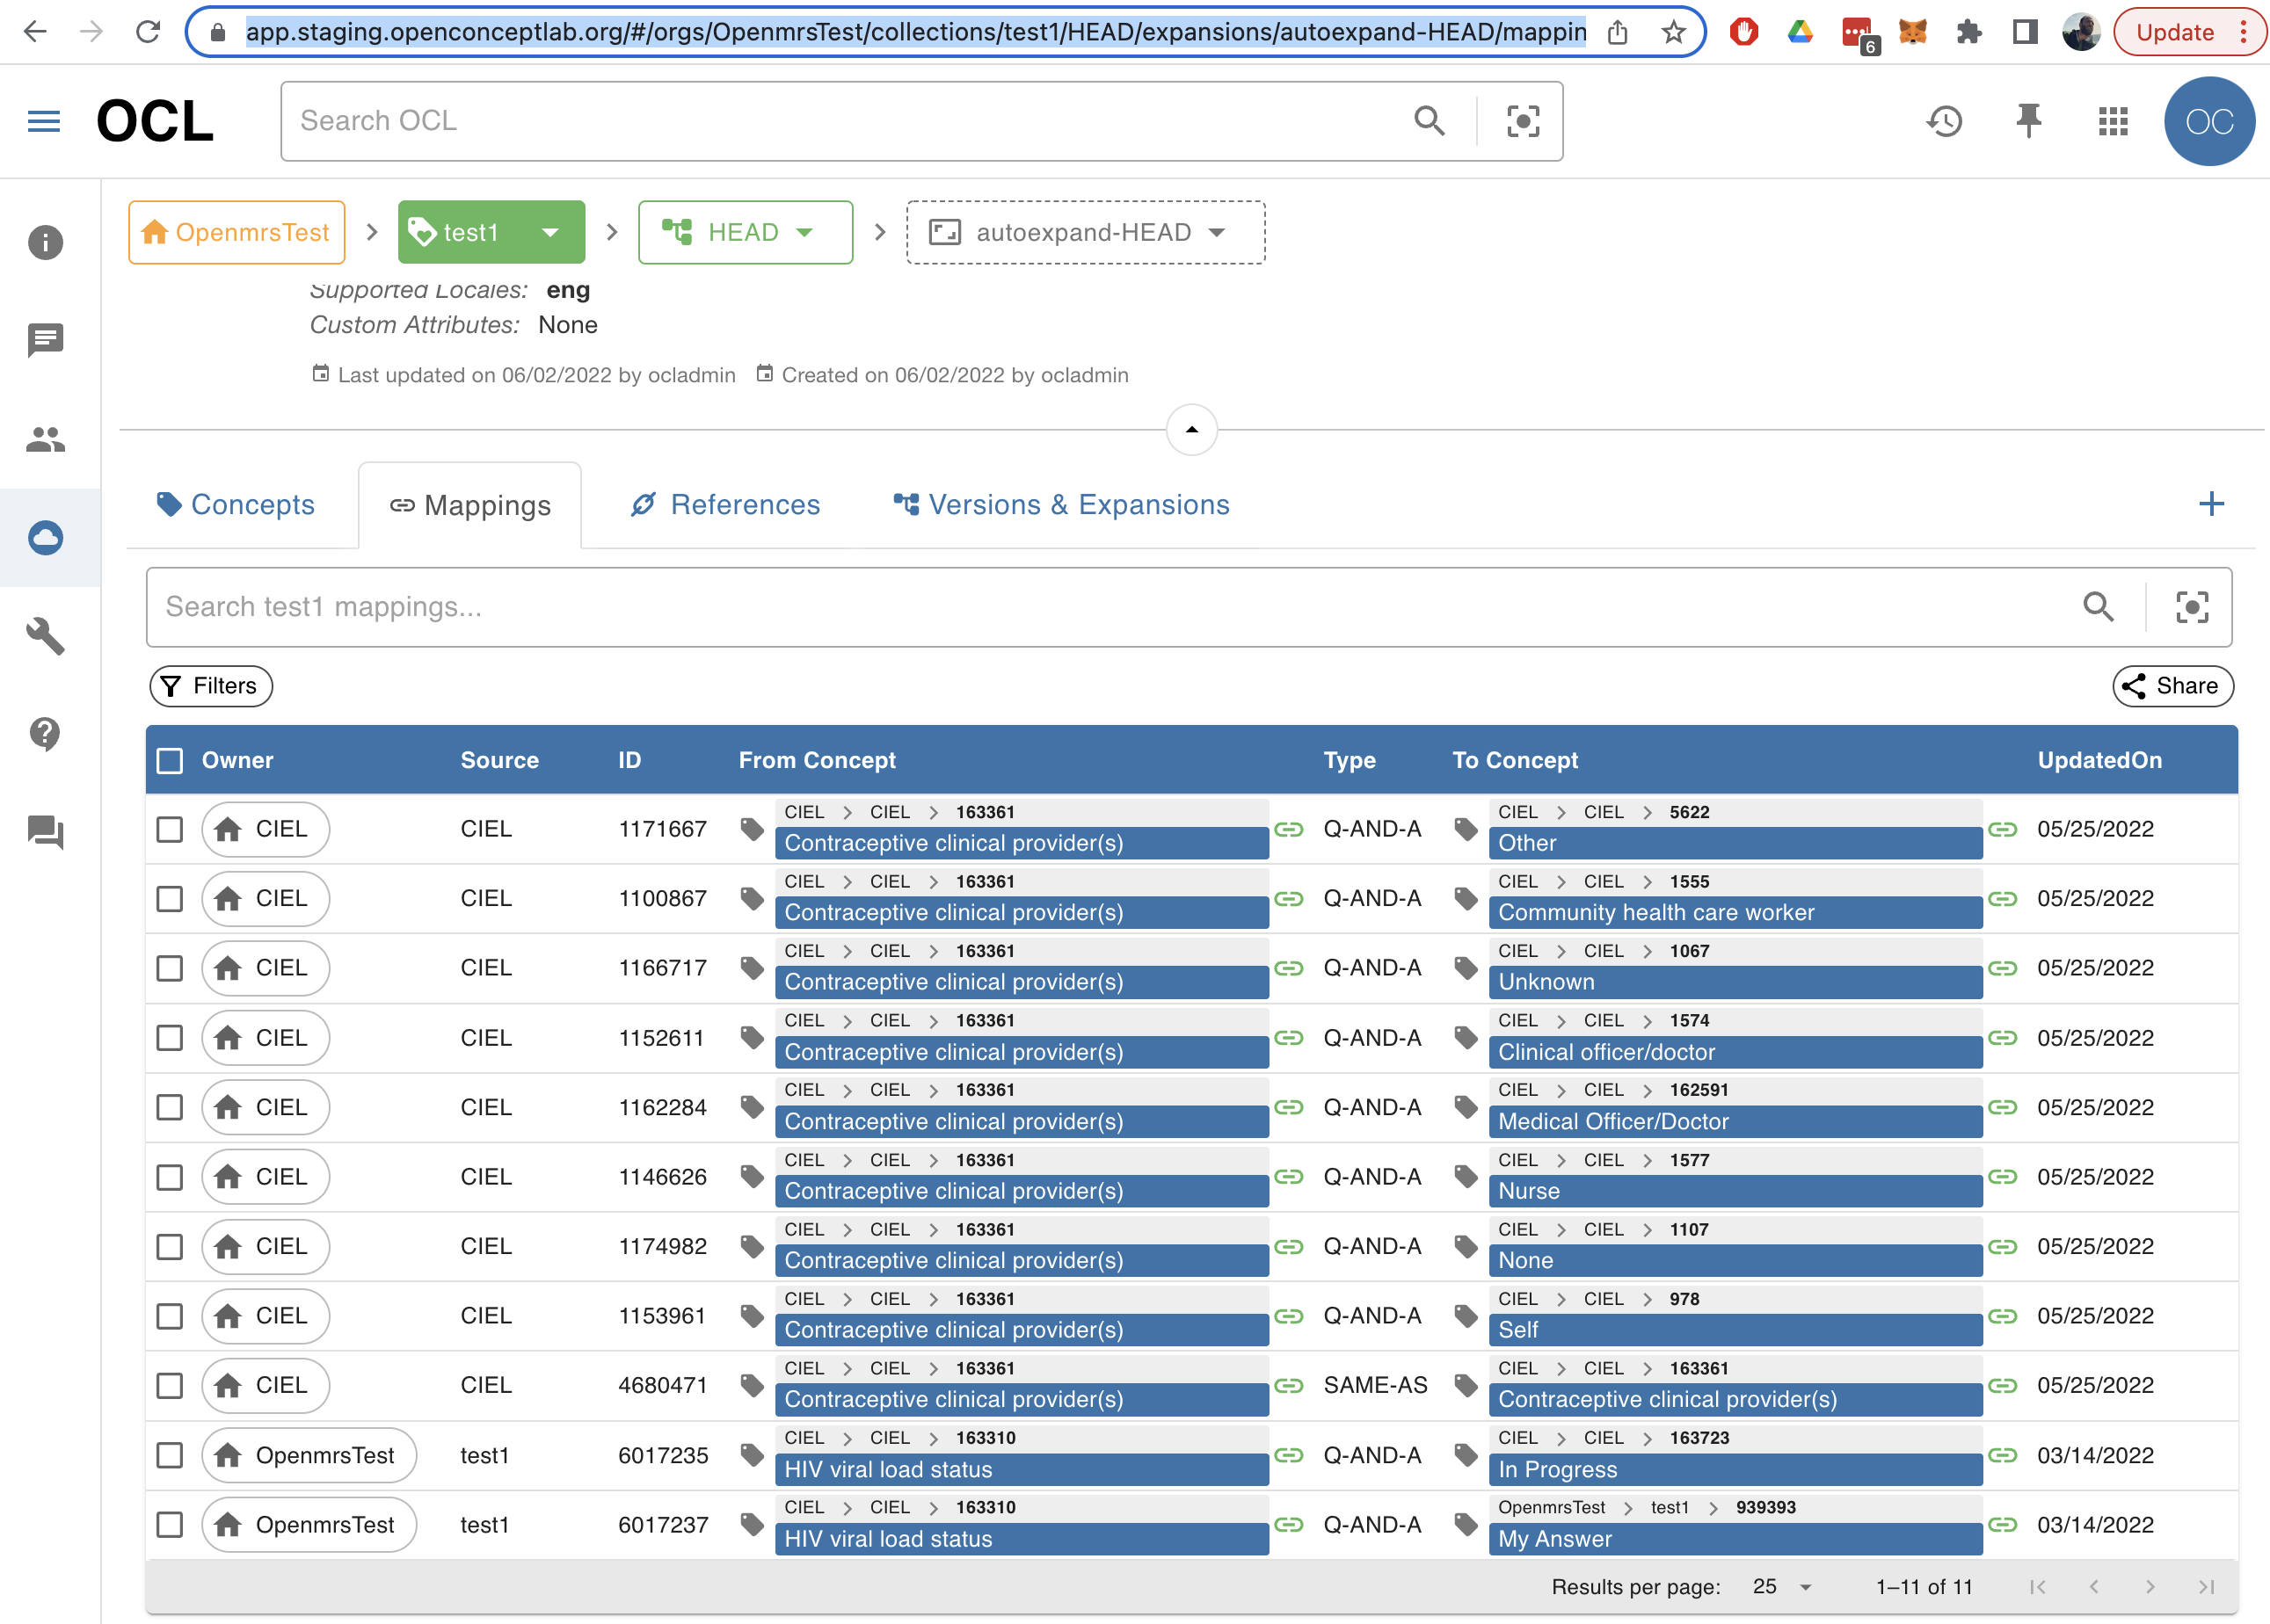This screenshot has width=2270, height=1624.
Task: Open the apps grid menu
Action: click(2112, 121)
